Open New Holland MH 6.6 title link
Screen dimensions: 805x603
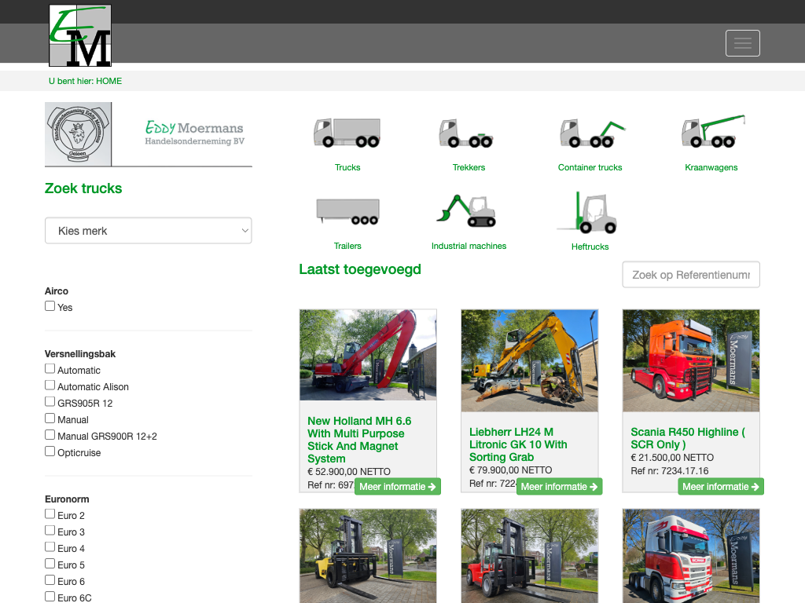[x=359, y=440]
